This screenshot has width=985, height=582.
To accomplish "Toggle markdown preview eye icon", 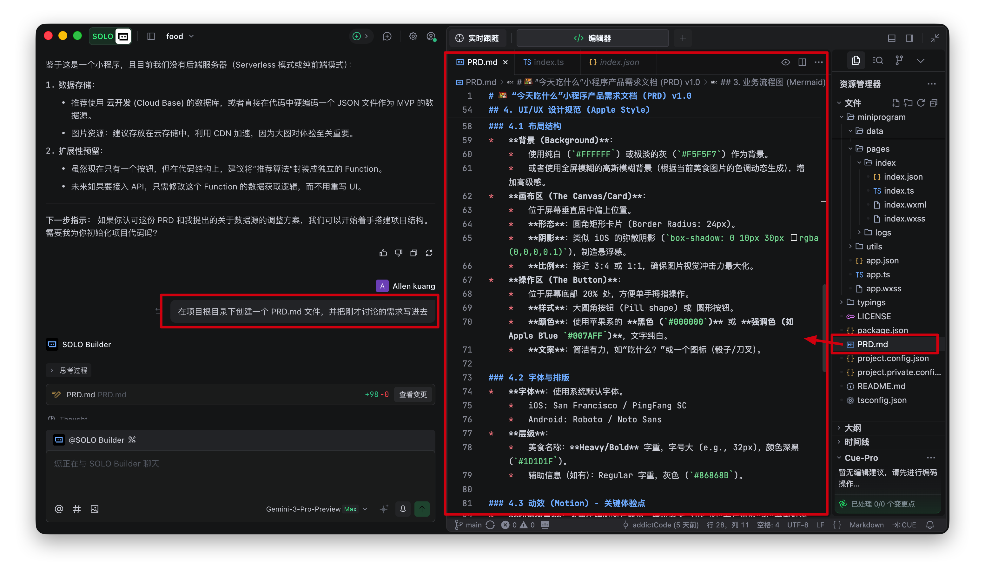I will pos(785,62).
